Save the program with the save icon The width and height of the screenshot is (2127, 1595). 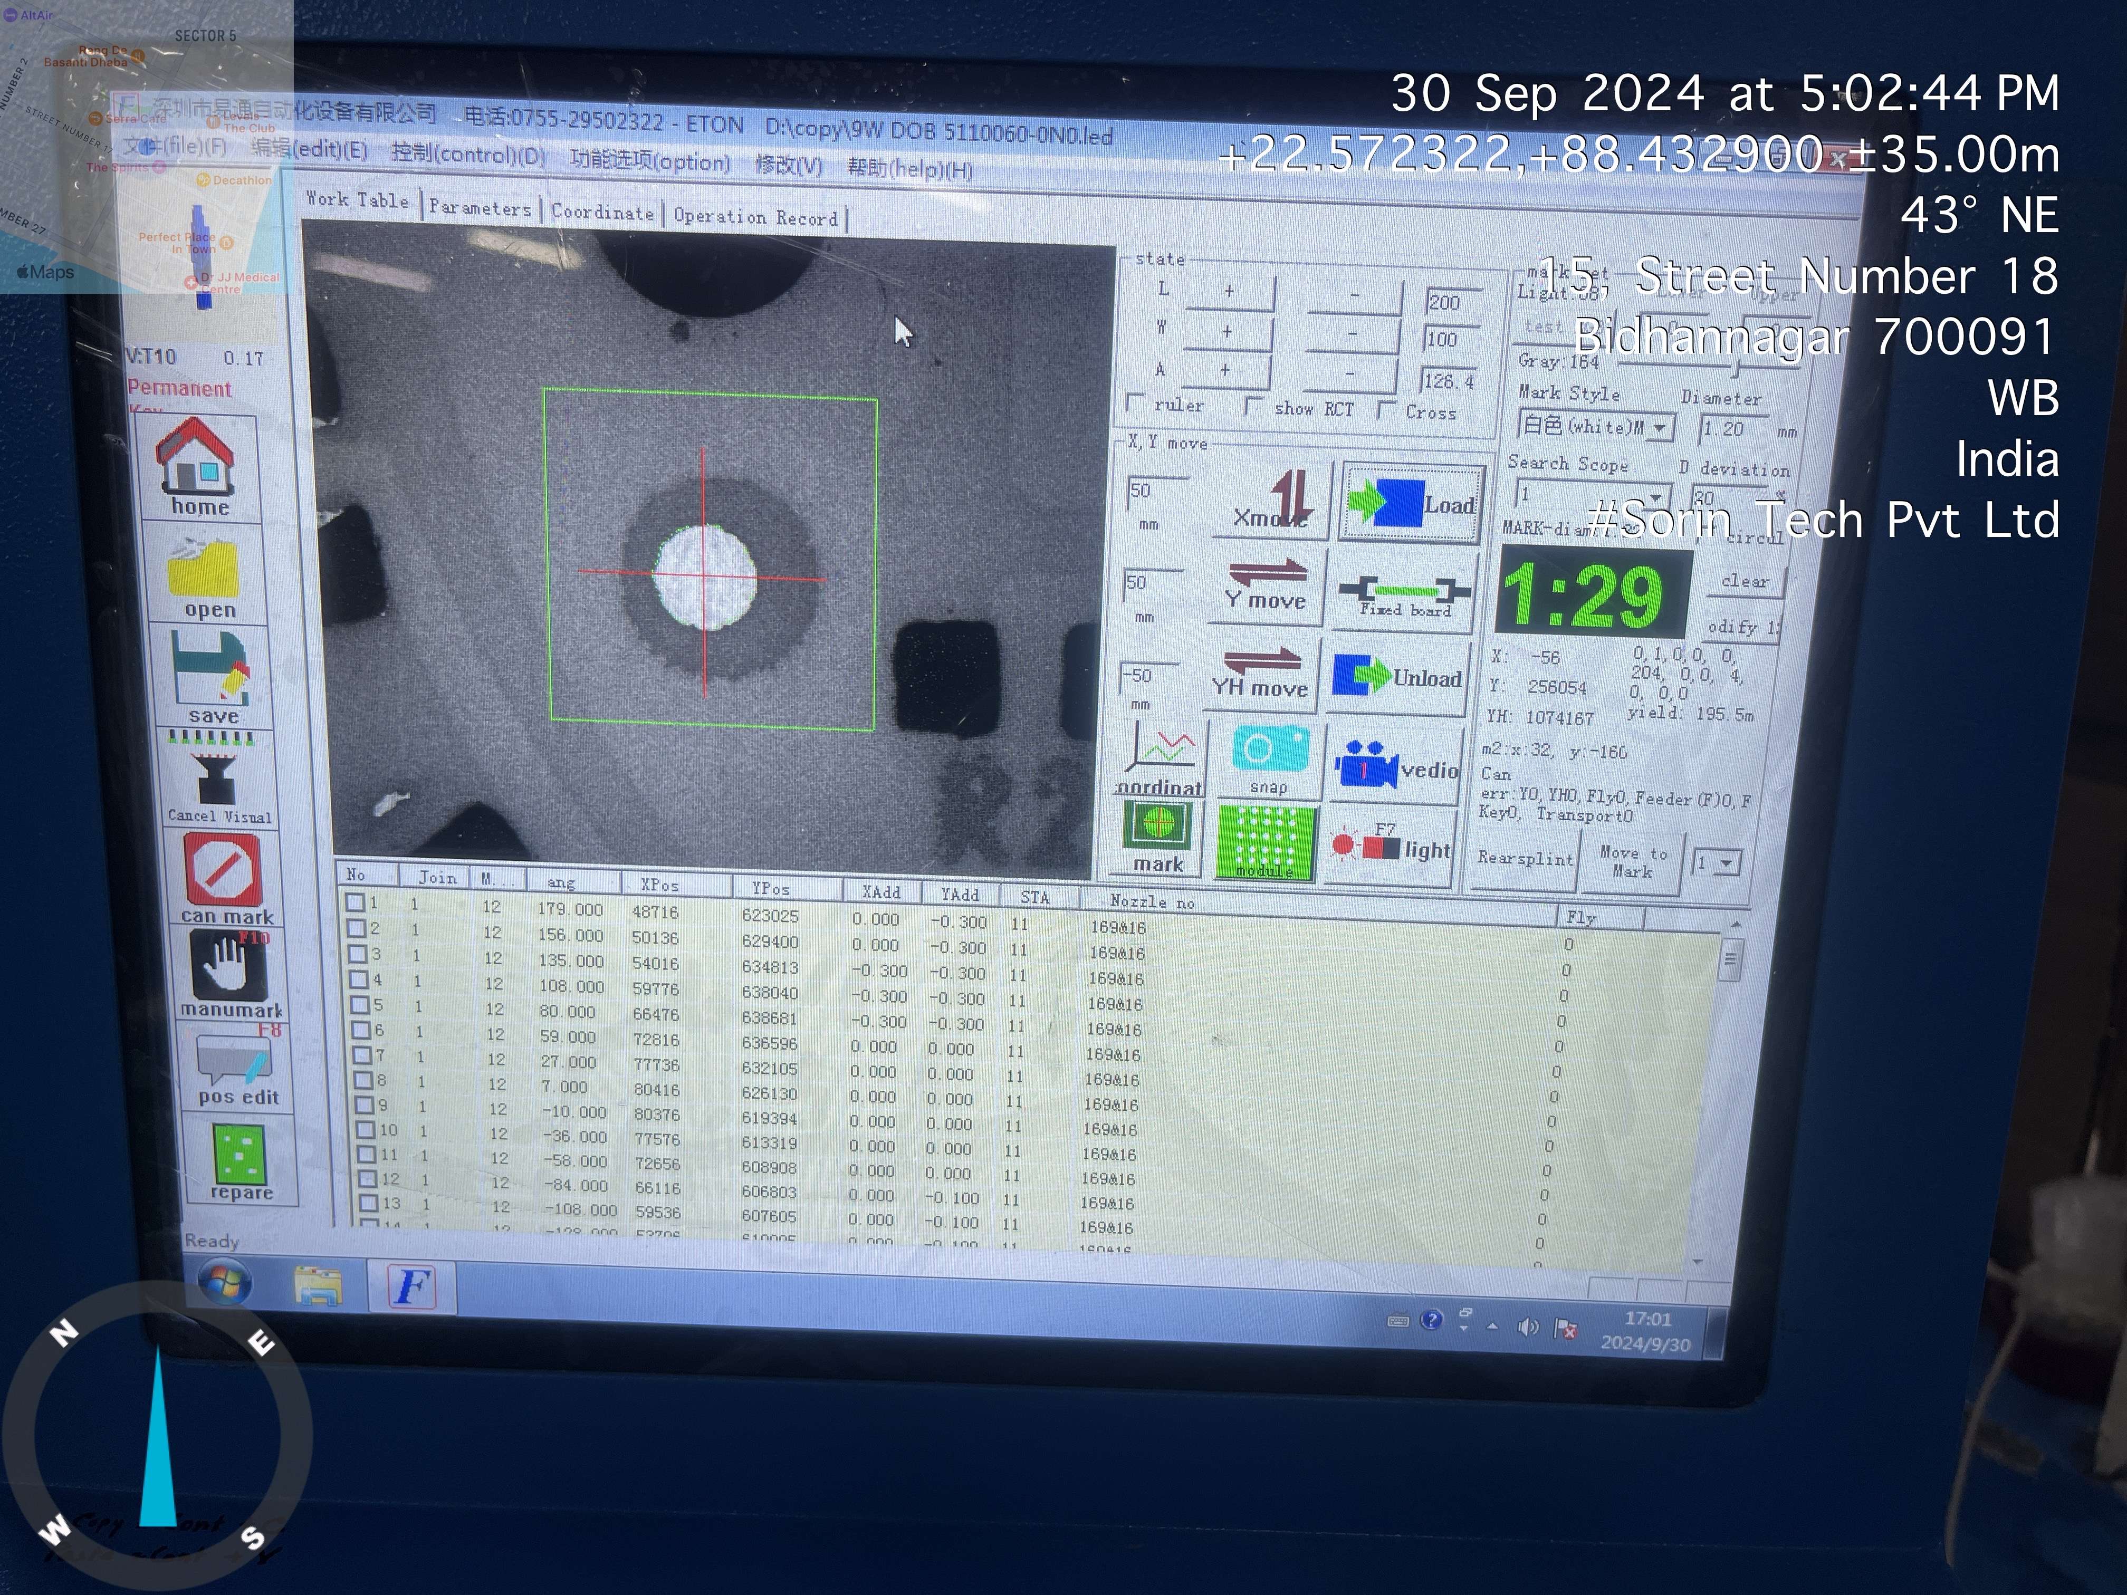212,677
